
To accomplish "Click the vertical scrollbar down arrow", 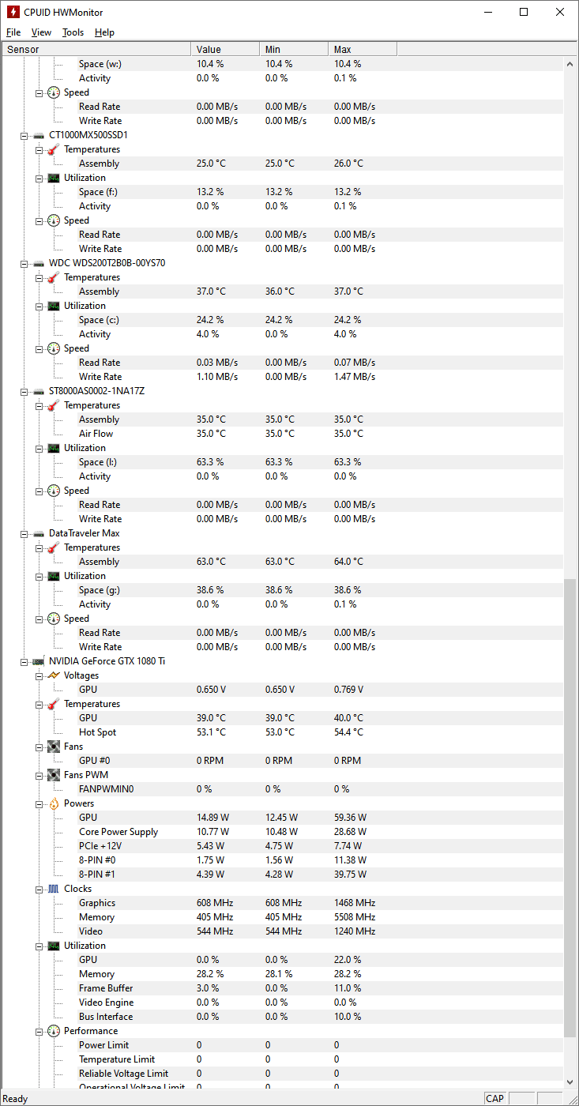I will tap(570, 1082).
